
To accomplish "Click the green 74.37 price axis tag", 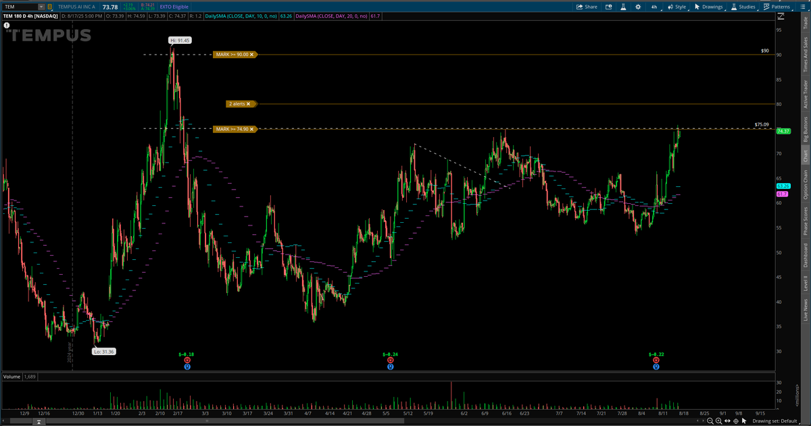I will point(784,131).
